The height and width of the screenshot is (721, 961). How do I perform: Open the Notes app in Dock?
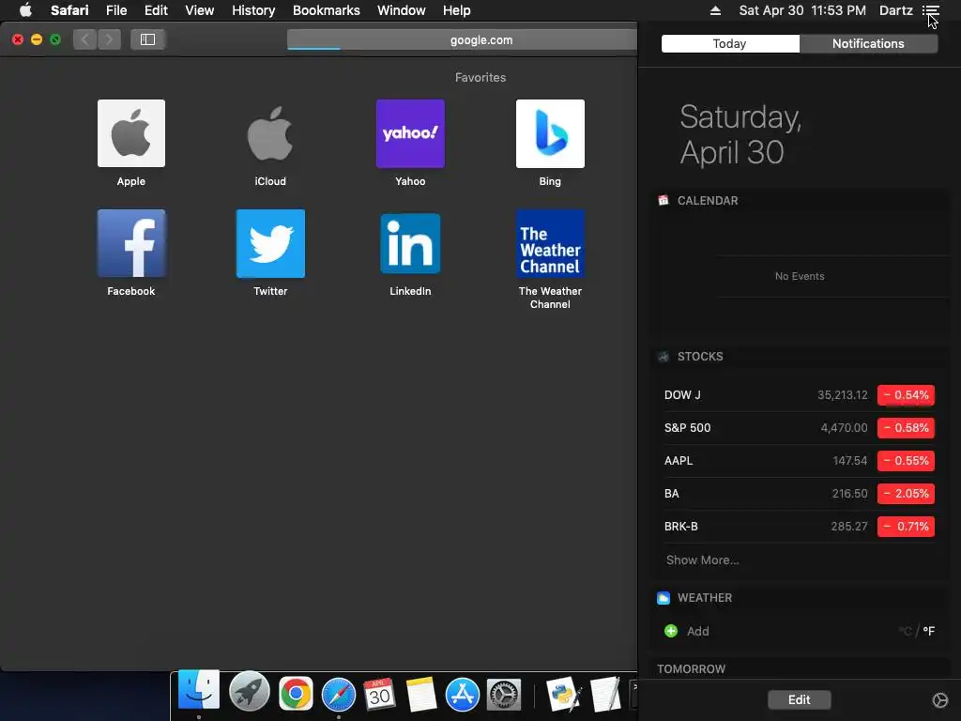pyautogui.click(x=421, y=694)
